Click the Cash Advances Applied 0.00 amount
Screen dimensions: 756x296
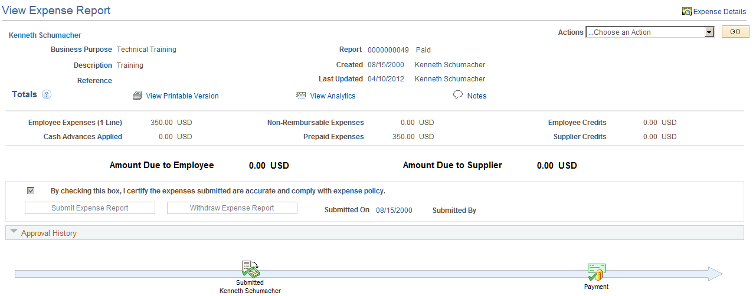click(x=166, y=137)
